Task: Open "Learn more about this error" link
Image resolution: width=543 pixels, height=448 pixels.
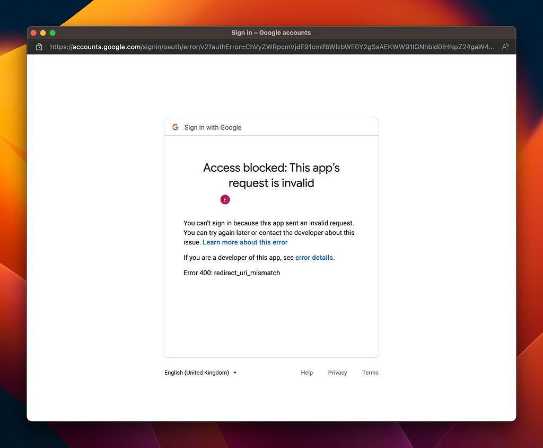Action: tap(244, 242)
